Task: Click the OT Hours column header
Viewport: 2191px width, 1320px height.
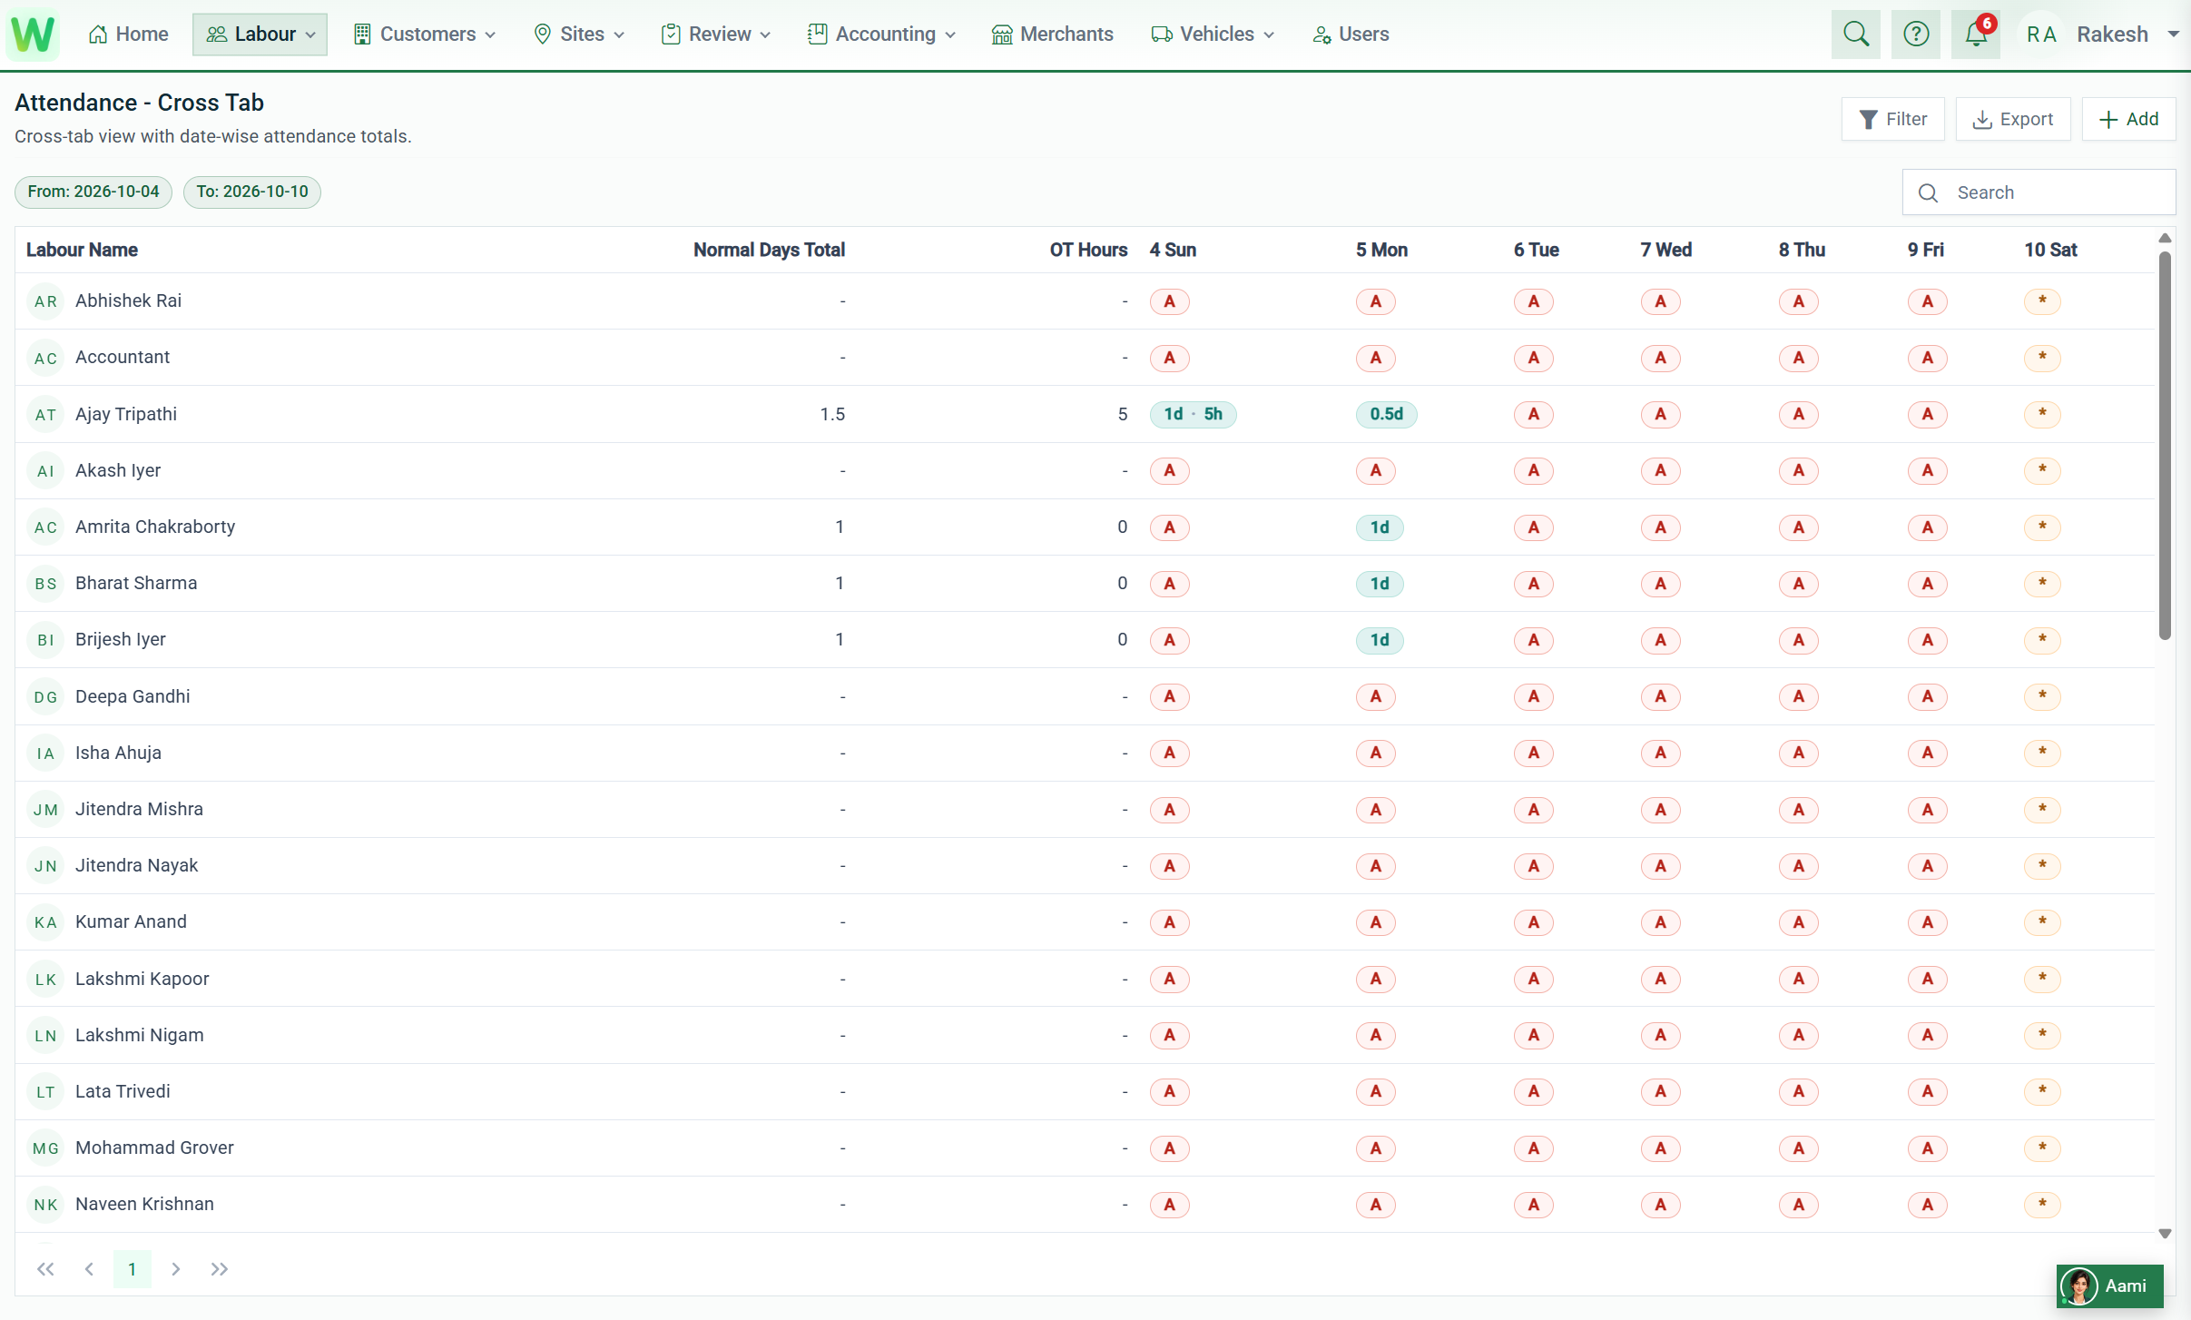Action: click(1088, 250)
